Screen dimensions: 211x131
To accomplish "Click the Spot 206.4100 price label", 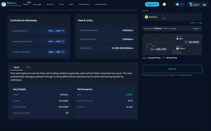I will (158, 49).
